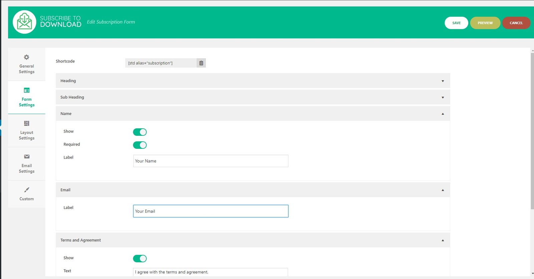Click the General Settings gear icon
The image size is (534, 279).
click(27, 57)
